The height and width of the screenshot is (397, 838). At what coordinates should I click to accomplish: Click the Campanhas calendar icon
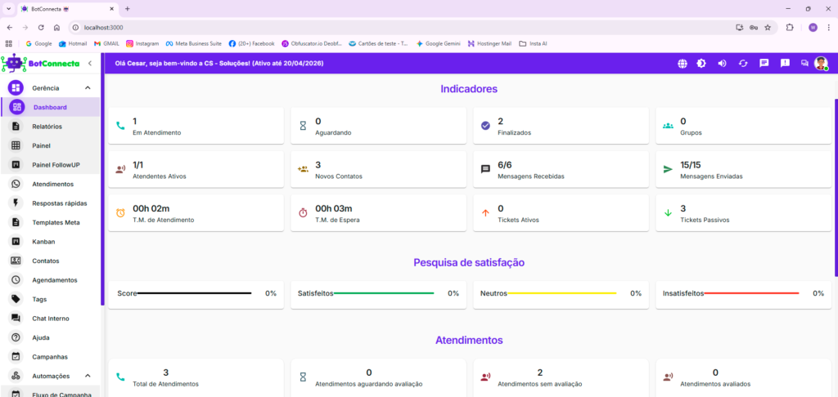[16, 356]
